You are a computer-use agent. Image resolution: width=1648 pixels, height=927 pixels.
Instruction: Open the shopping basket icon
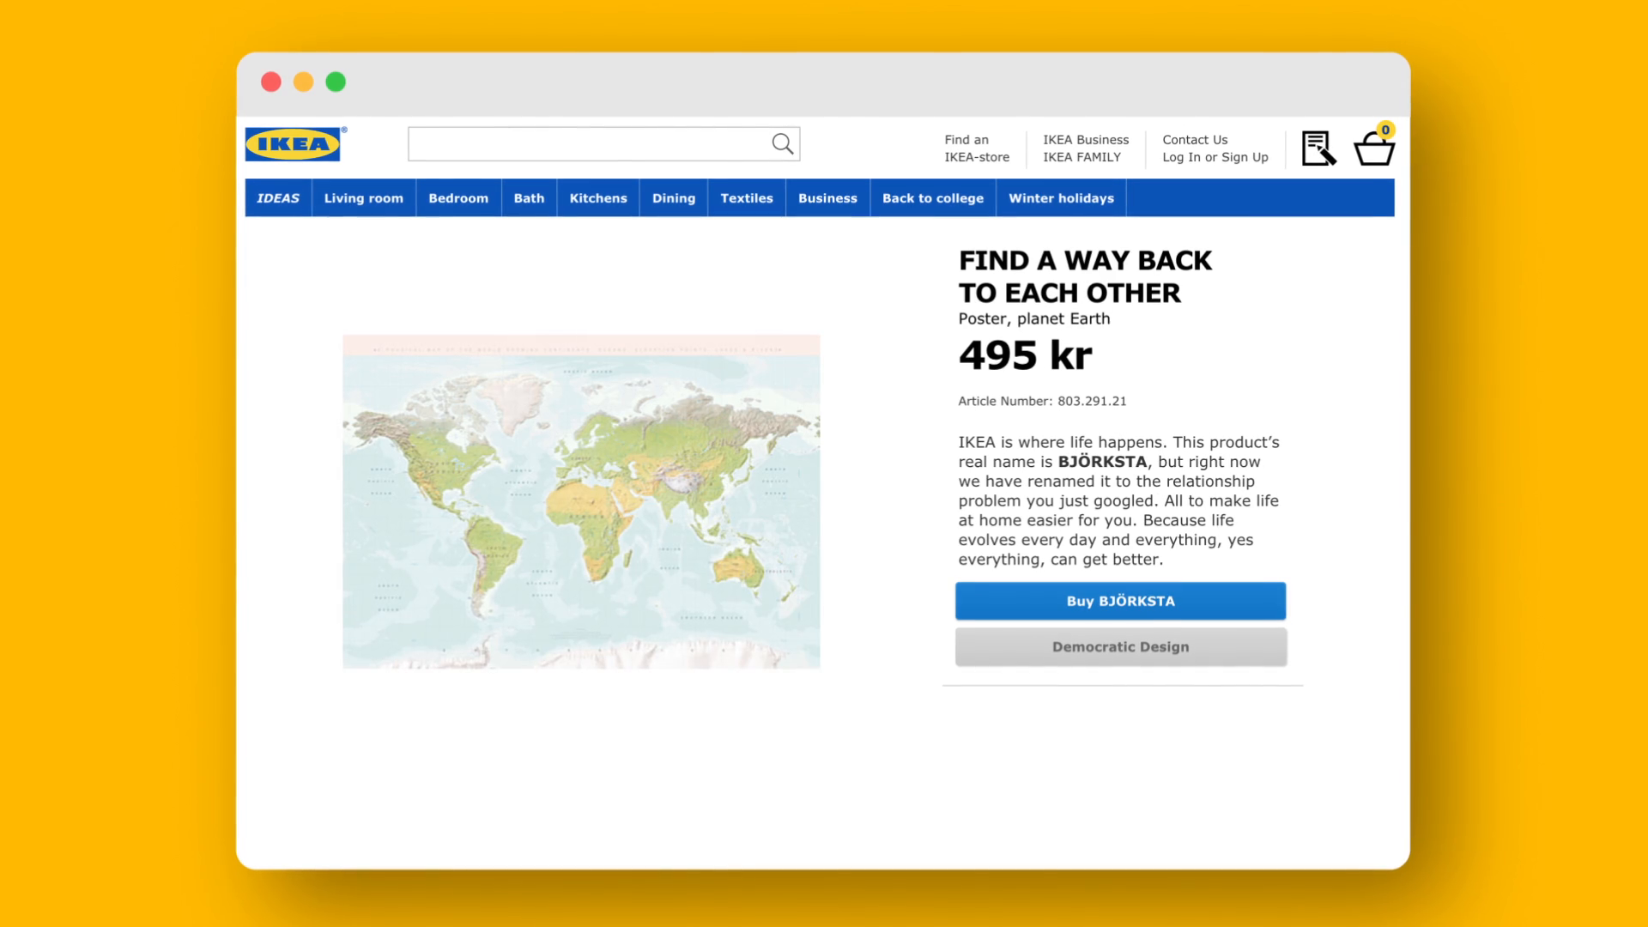pos(1373,149)
